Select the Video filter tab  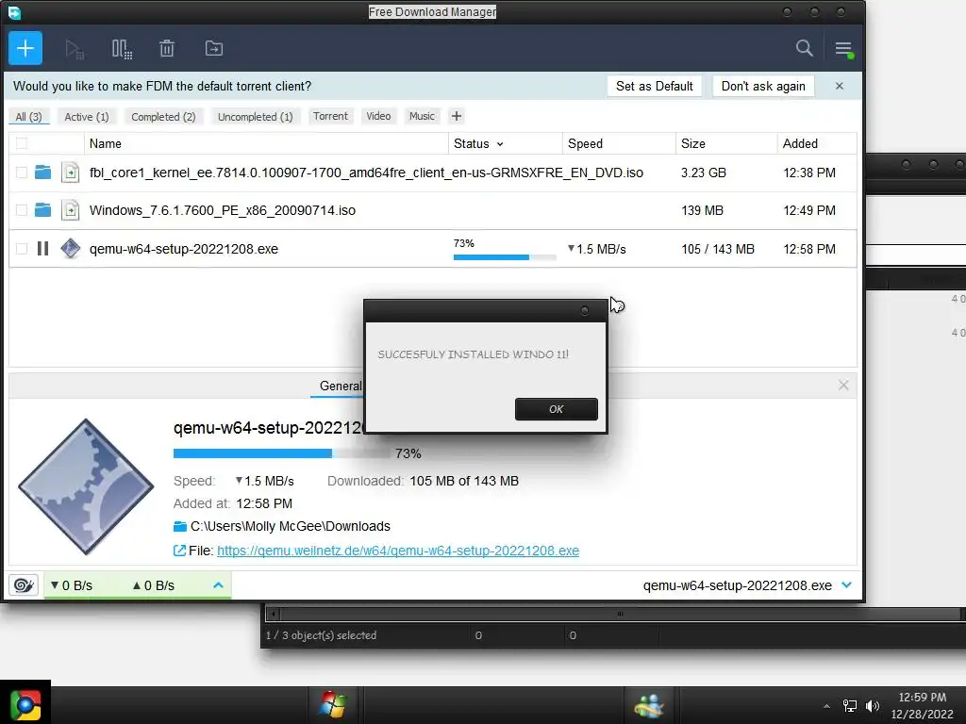378,116
